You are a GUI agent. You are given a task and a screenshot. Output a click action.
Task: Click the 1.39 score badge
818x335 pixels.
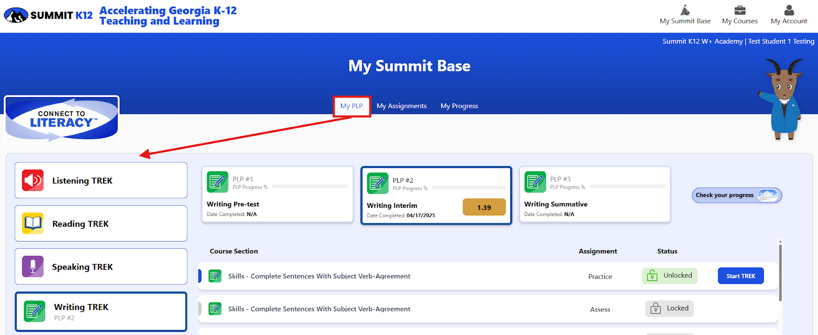pyautogui.click(x=484, y=207)
